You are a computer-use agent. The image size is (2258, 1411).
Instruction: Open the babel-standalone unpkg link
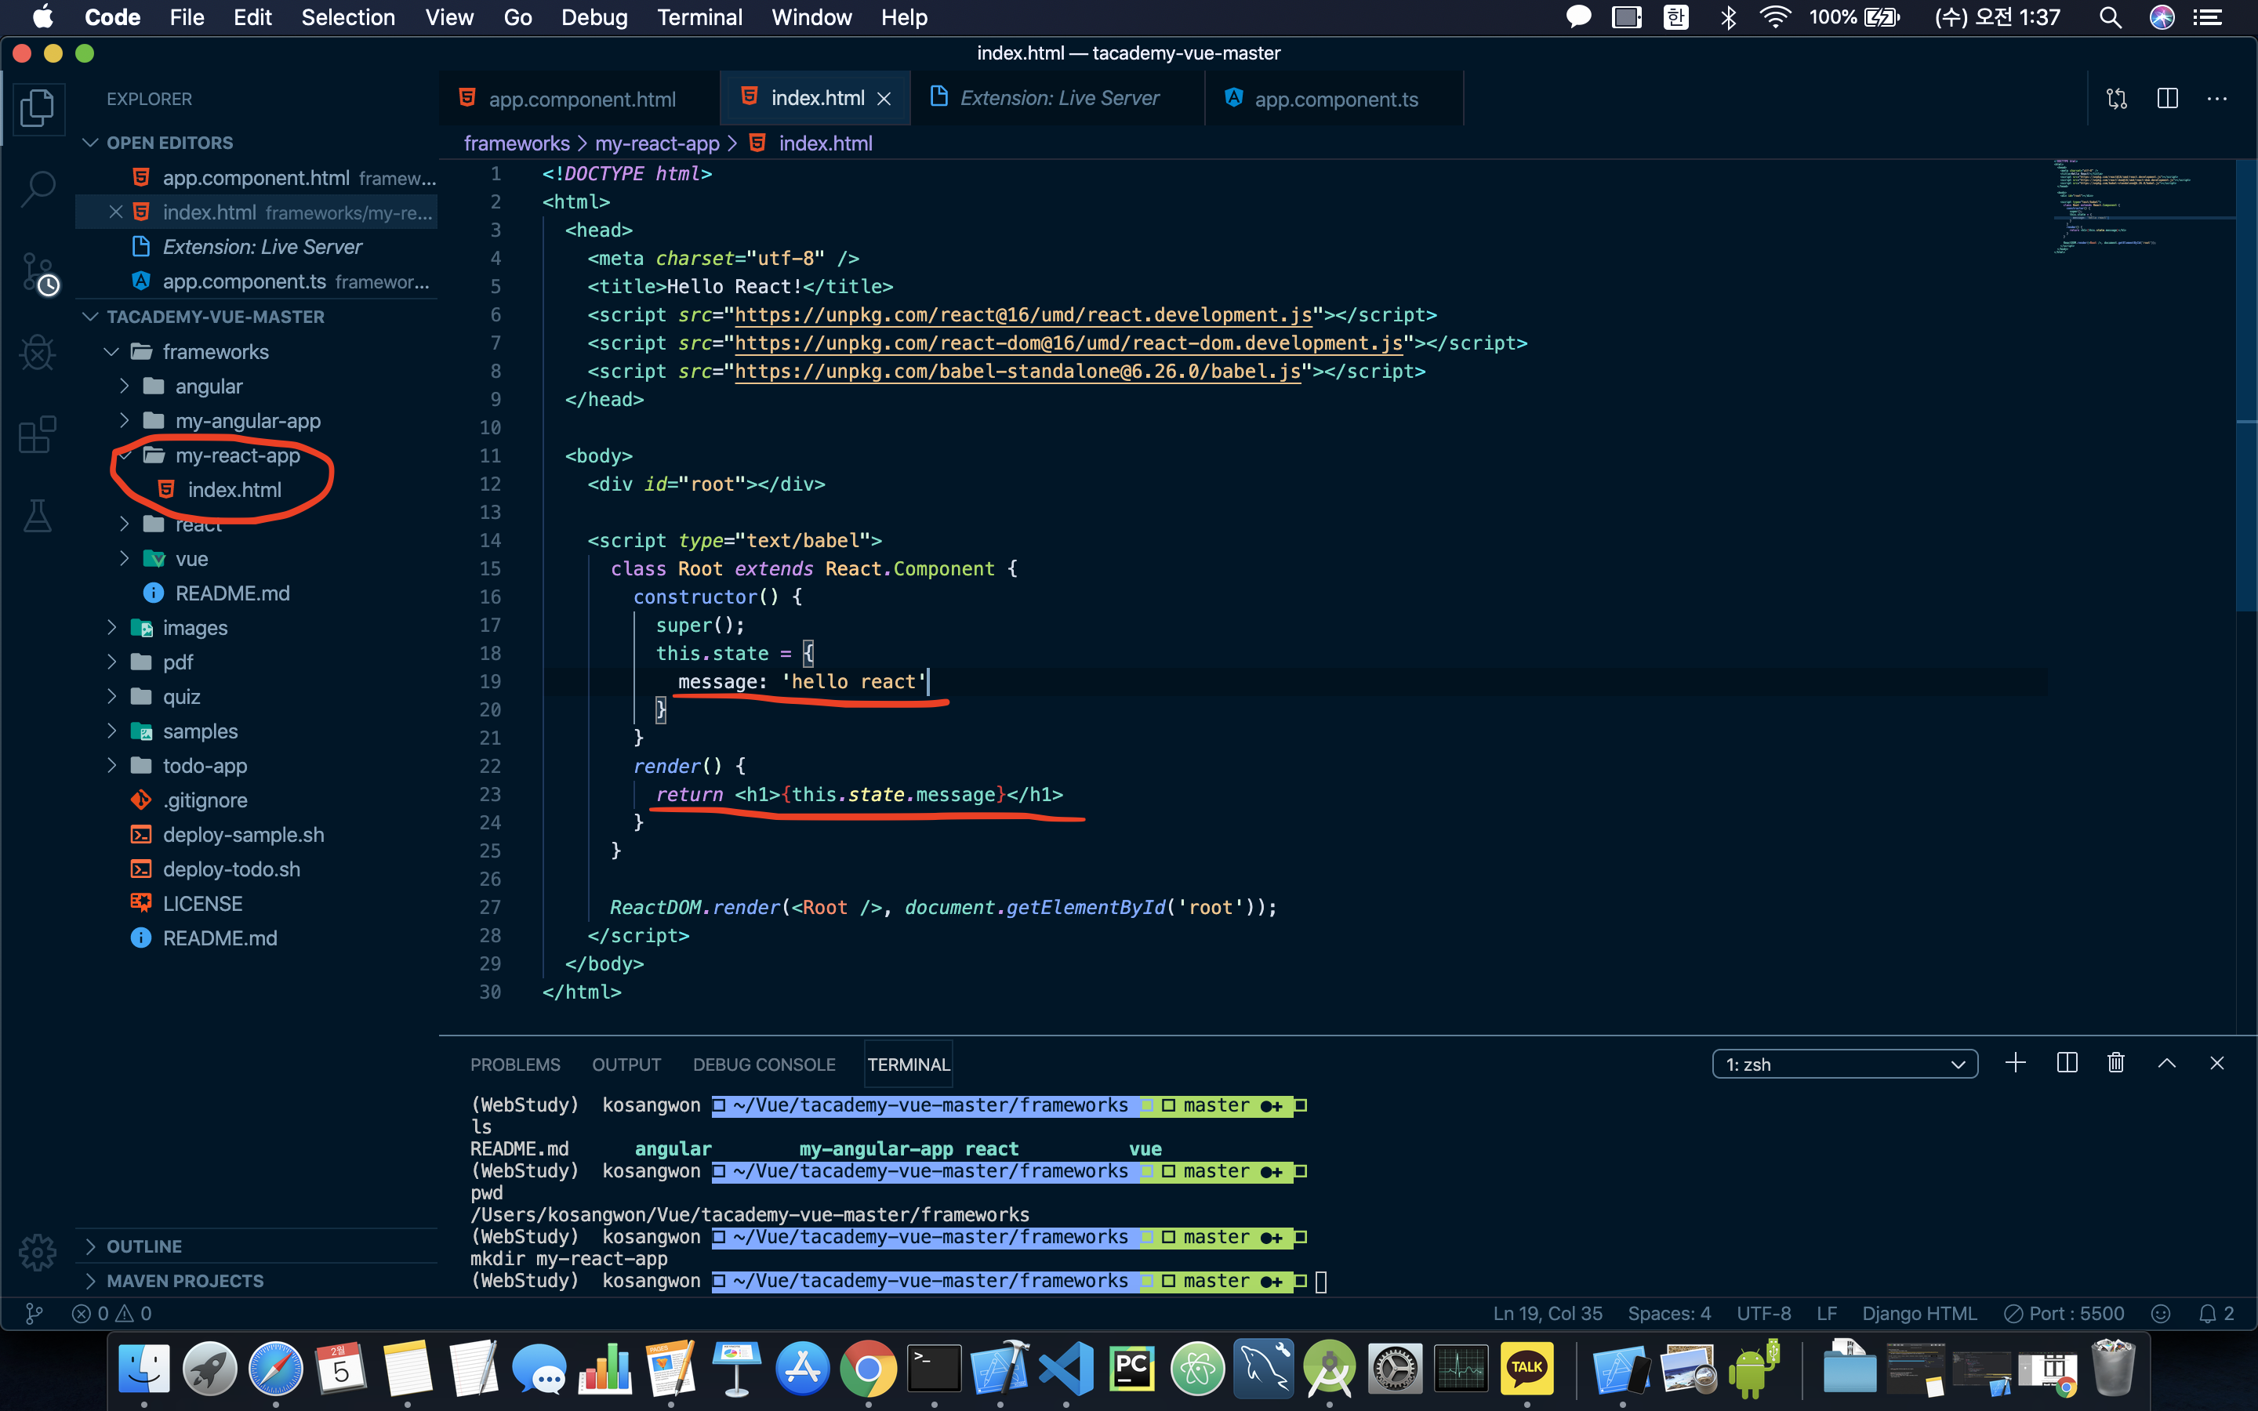[1017, 372]
